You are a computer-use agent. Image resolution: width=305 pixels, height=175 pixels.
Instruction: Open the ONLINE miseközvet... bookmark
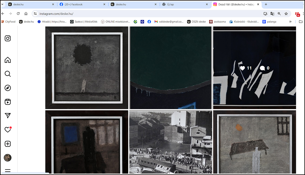[115, 22]
